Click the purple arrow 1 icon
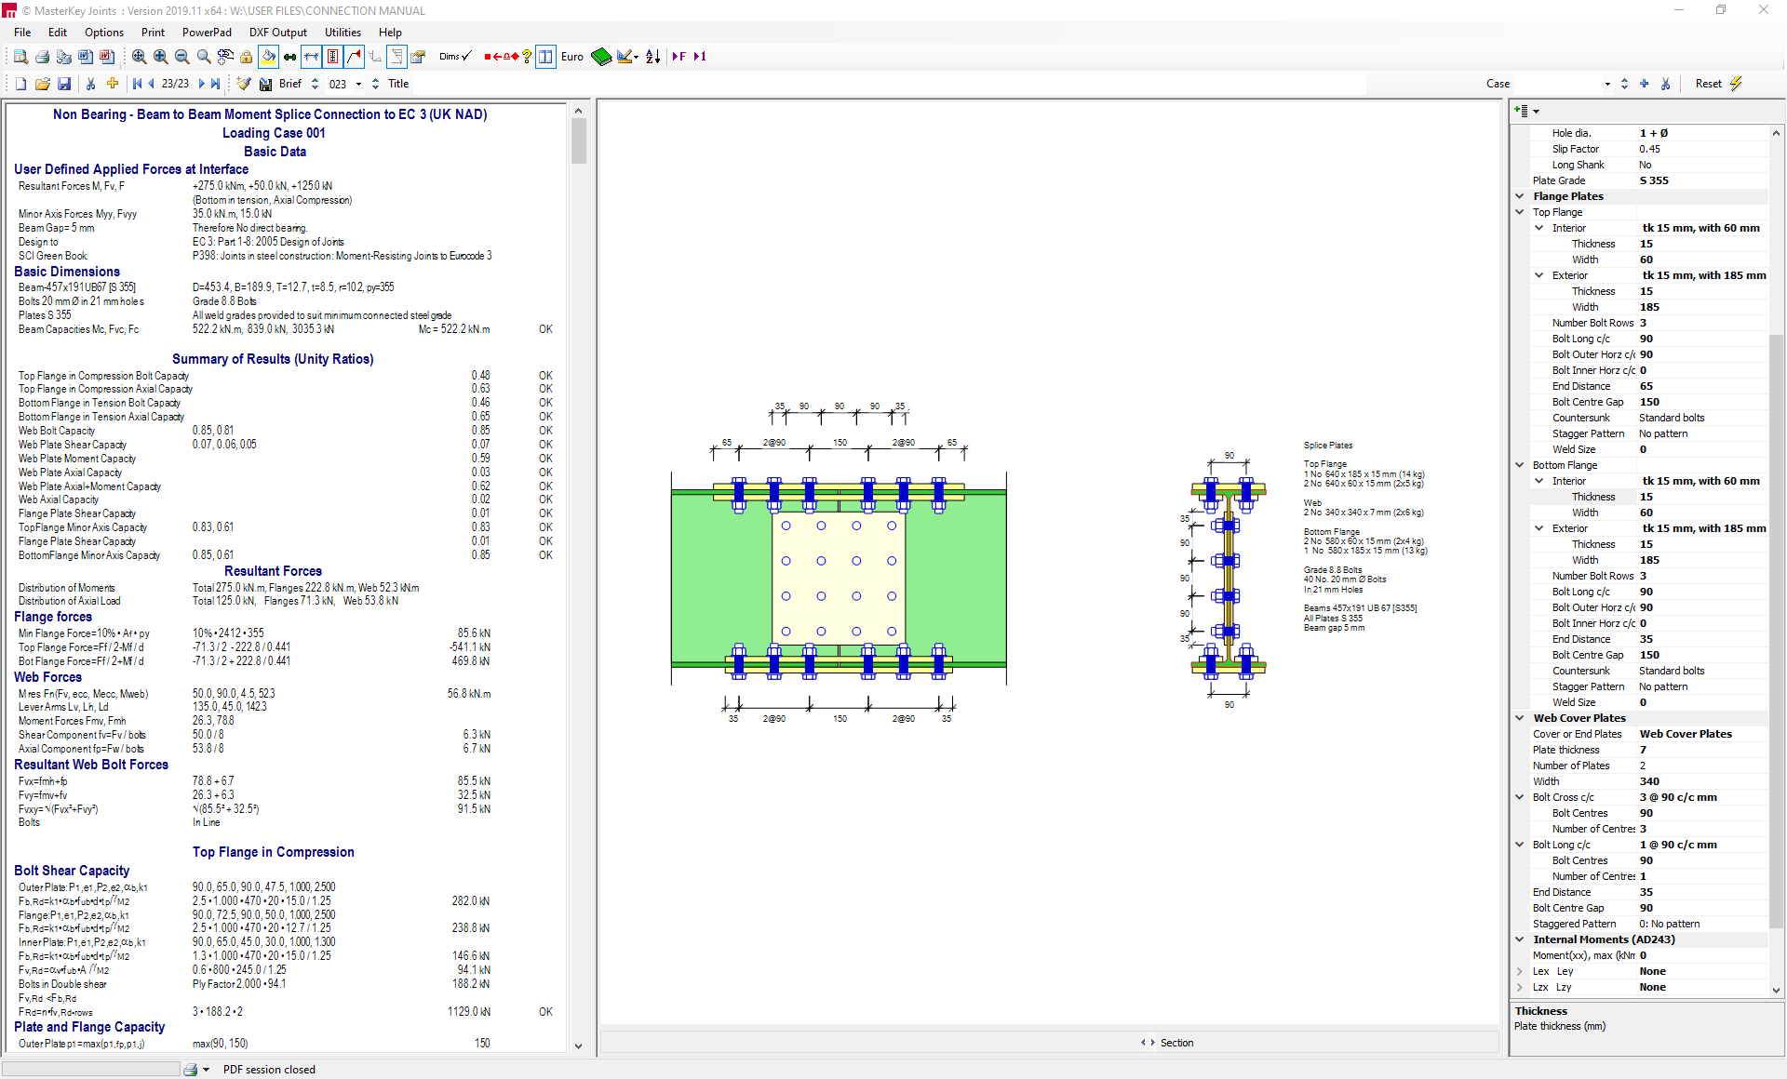1787x1079 pixels. (700, 57)
